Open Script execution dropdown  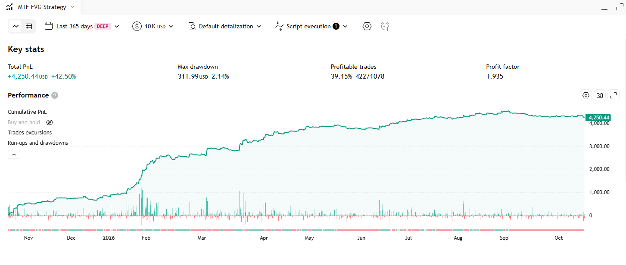coord(311,26)
